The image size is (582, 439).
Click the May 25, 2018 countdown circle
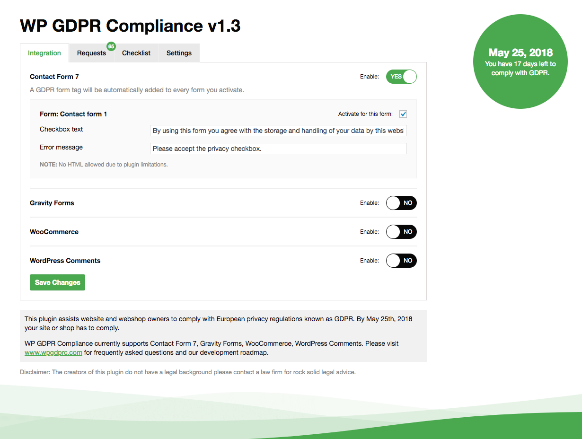[520, 61]
